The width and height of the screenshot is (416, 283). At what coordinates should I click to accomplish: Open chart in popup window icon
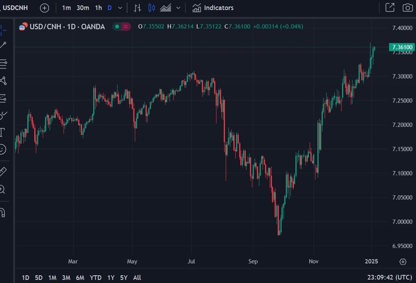point(390,7)
